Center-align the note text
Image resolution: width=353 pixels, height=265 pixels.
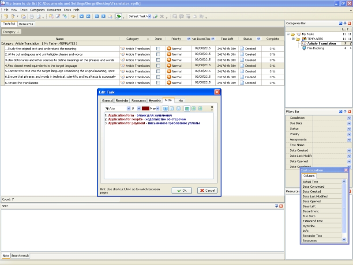(193, 108)
